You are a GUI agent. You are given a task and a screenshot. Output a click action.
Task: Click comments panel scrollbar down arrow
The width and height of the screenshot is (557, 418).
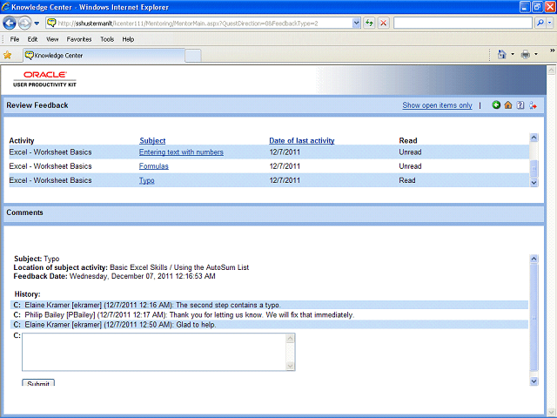point(534,381)
